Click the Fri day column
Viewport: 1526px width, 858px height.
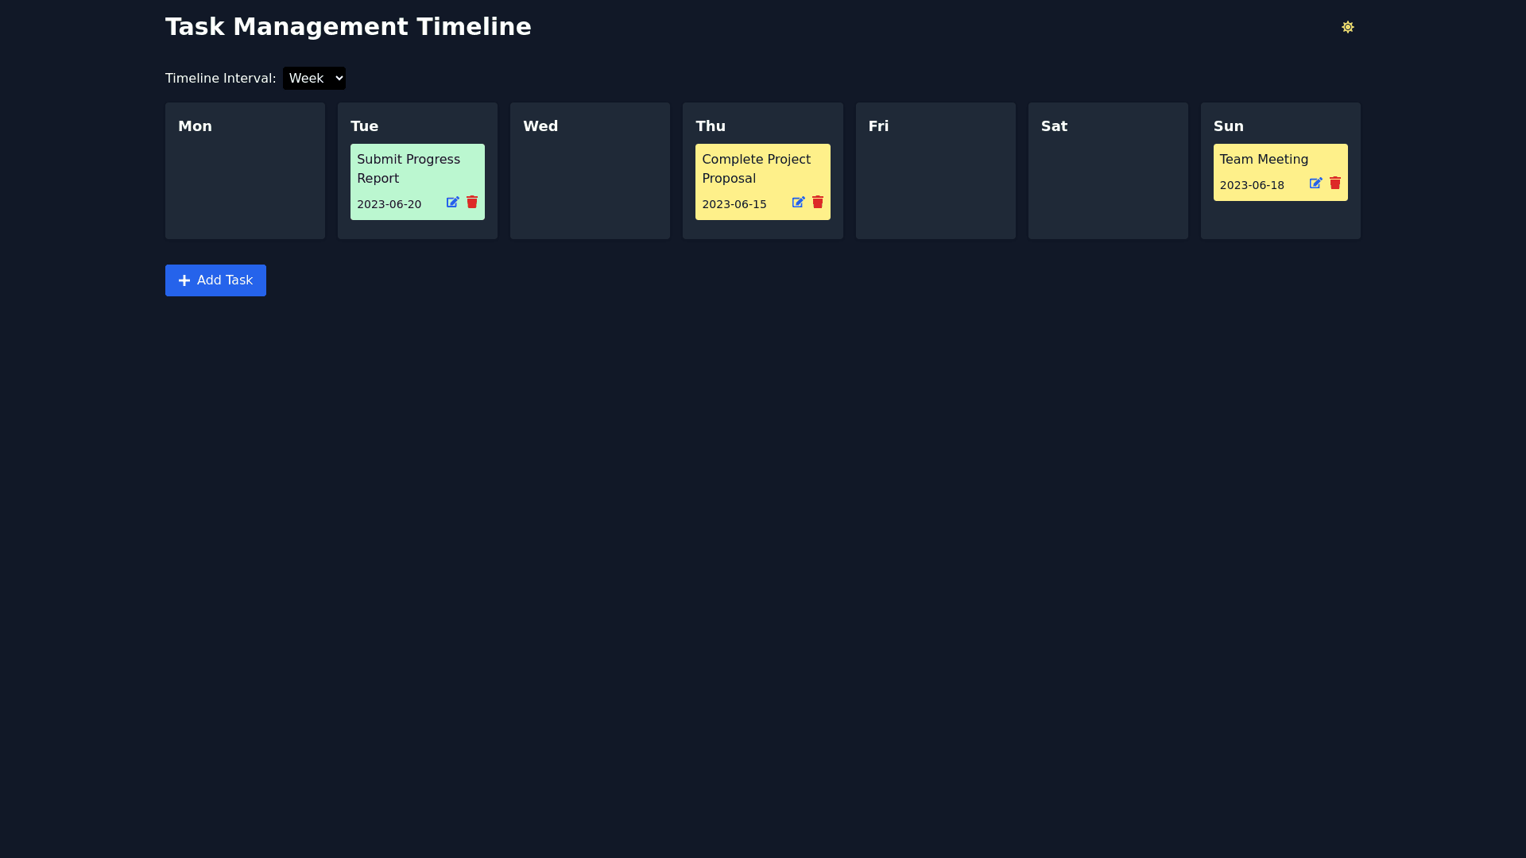point(935,170)
